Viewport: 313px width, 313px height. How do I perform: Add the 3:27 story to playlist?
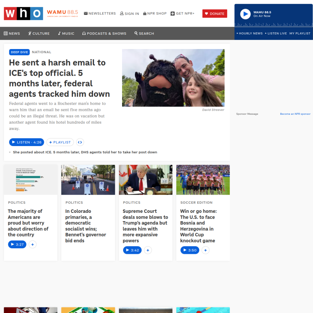(x=33, y=244)
